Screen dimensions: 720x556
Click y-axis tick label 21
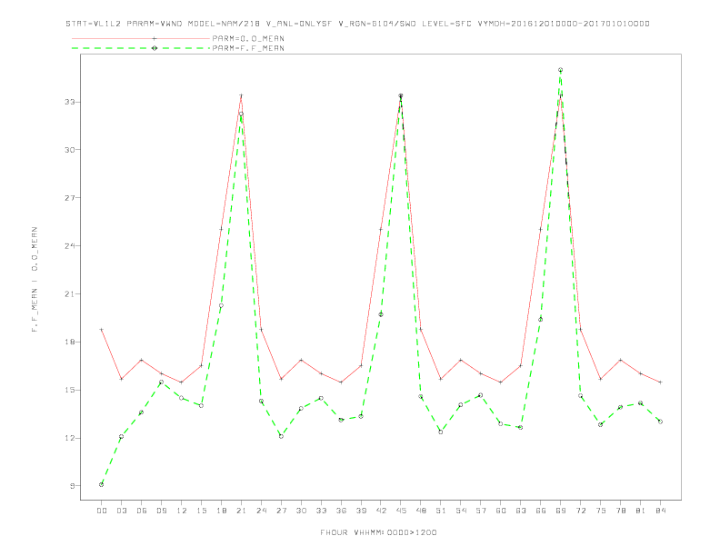coord(70,294)
